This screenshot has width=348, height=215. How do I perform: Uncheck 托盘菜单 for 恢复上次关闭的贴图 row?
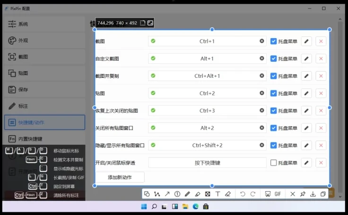click(273, 110)
